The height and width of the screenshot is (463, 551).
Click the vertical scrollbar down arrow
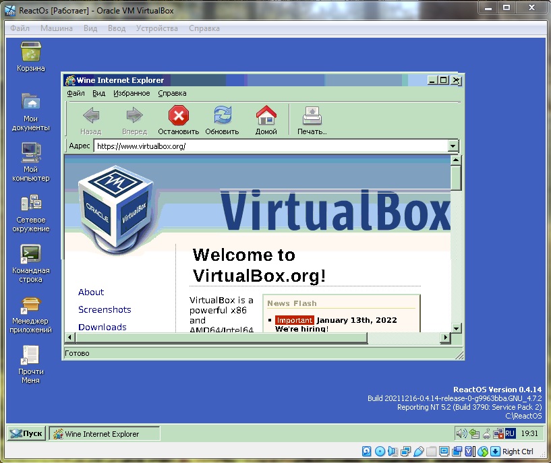[456, 328]
